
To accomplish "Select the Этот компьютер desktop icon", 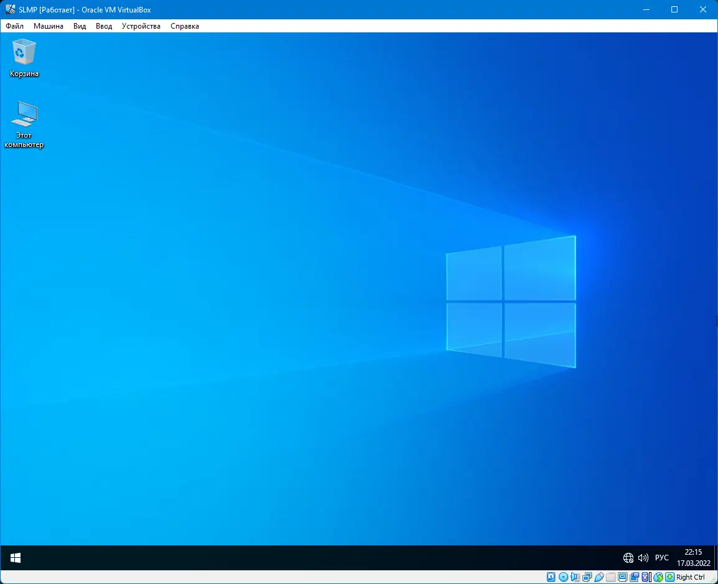I will [x=24, y=125].
